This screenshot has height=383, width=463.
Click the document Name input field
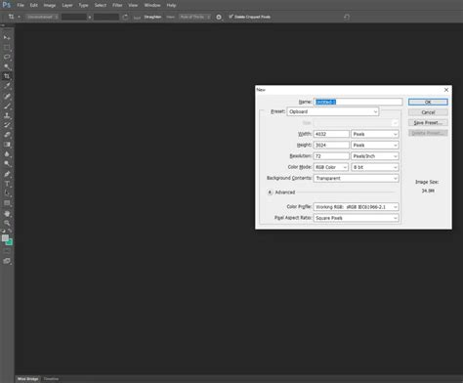[x=358, y=103]
